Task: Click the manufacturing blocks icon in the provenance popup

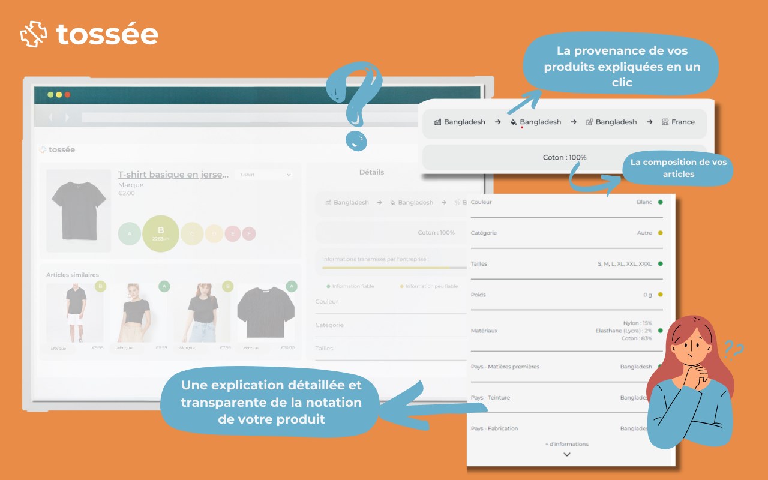Action: [x=590, y=122]
